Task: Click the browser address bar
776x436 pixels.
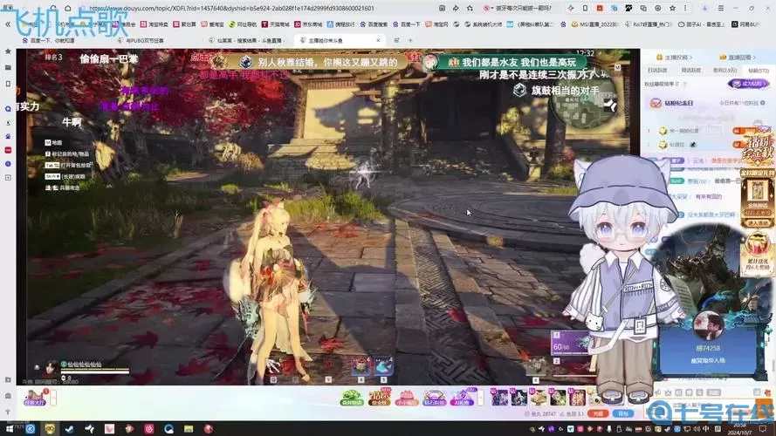Action: point(262,8)
